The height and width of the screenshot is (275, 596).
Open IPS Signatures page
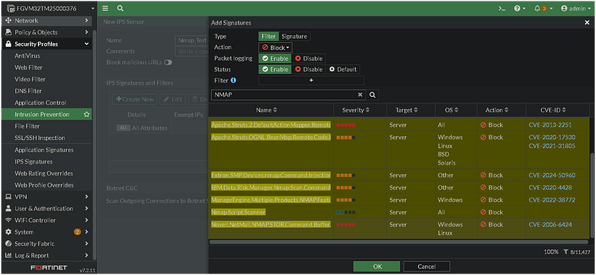tap(34, 161)
